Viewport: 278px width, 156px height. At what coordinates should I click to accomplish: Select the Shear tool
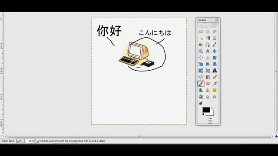208,64
